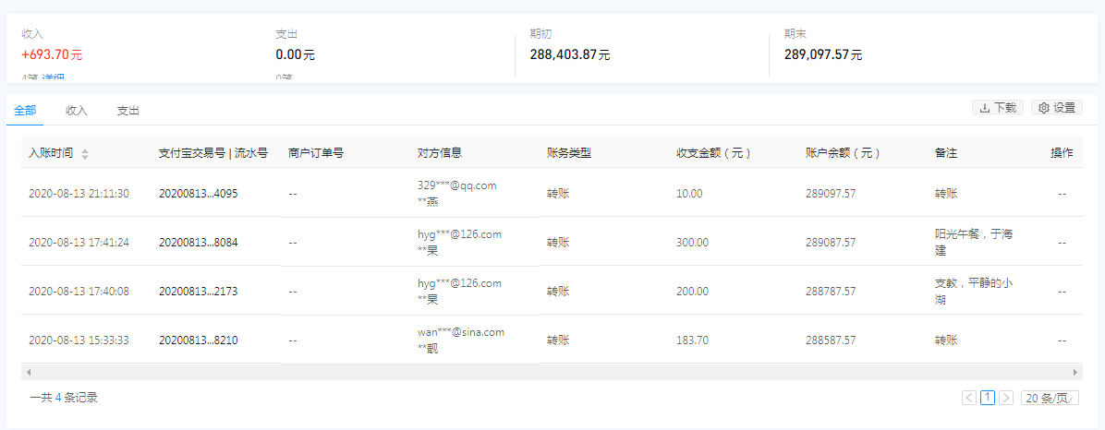
Task: Click the download (下载) icon
Action: pyautogui.click(x=985, y=108)
